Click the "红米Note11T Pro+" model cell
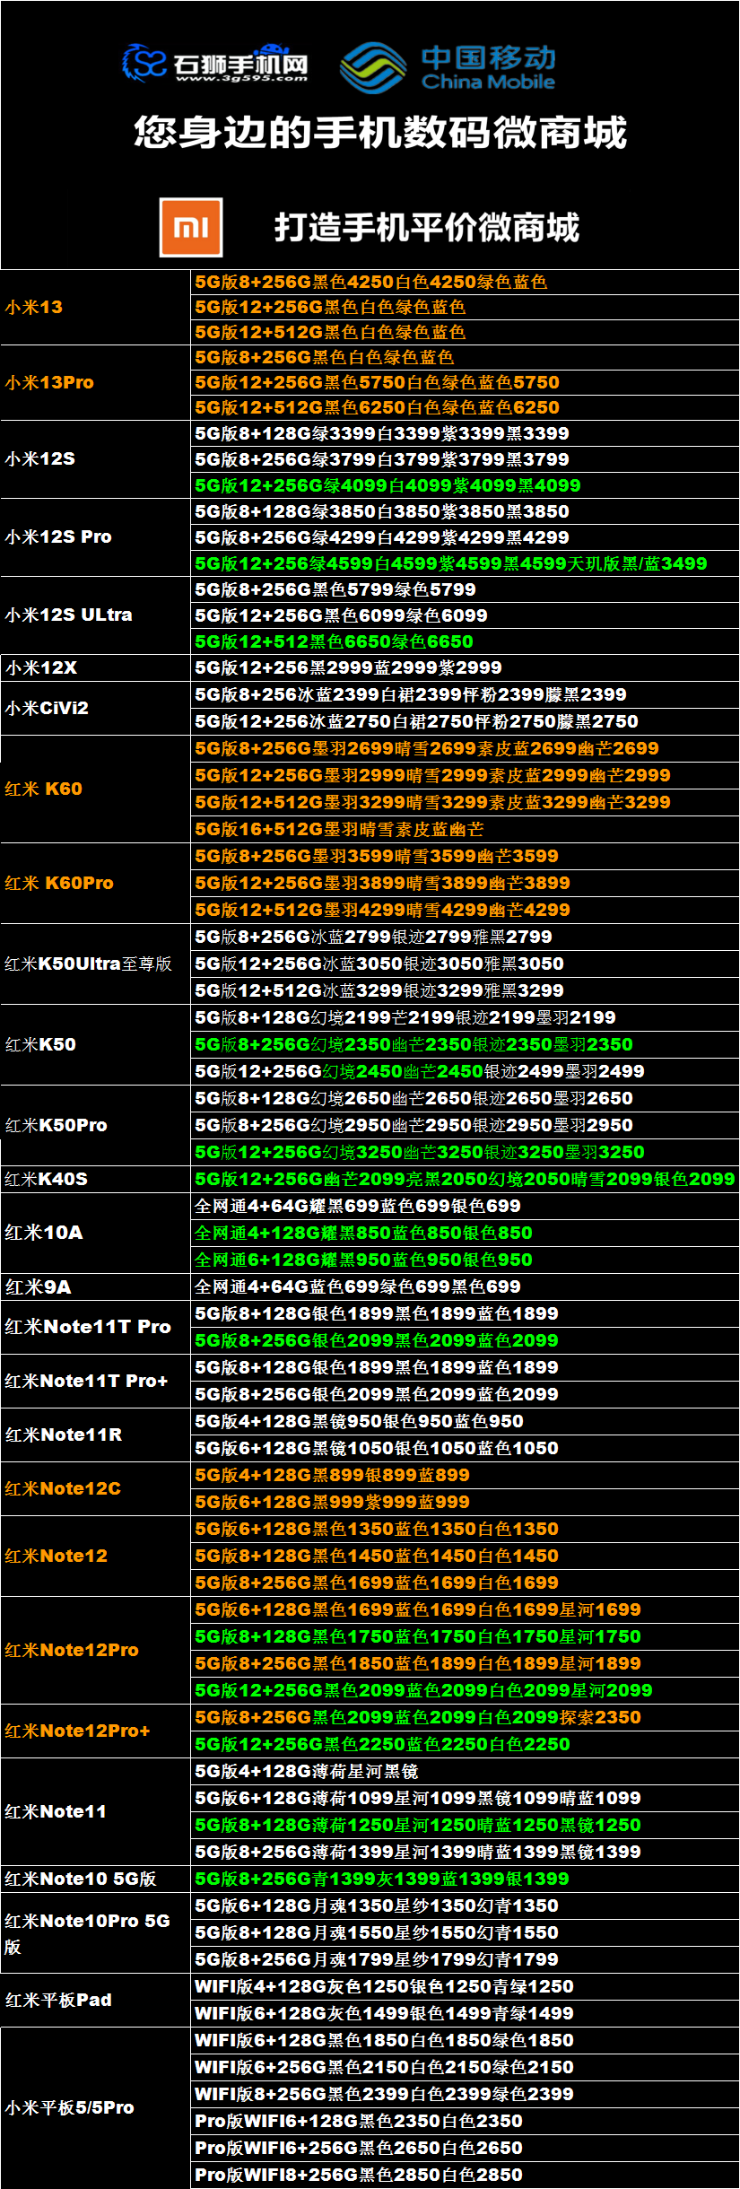 click(95, 1381)
